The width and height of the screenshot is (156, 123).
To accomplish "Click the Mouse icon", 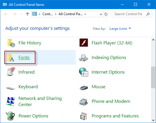I will click(84, 88).
